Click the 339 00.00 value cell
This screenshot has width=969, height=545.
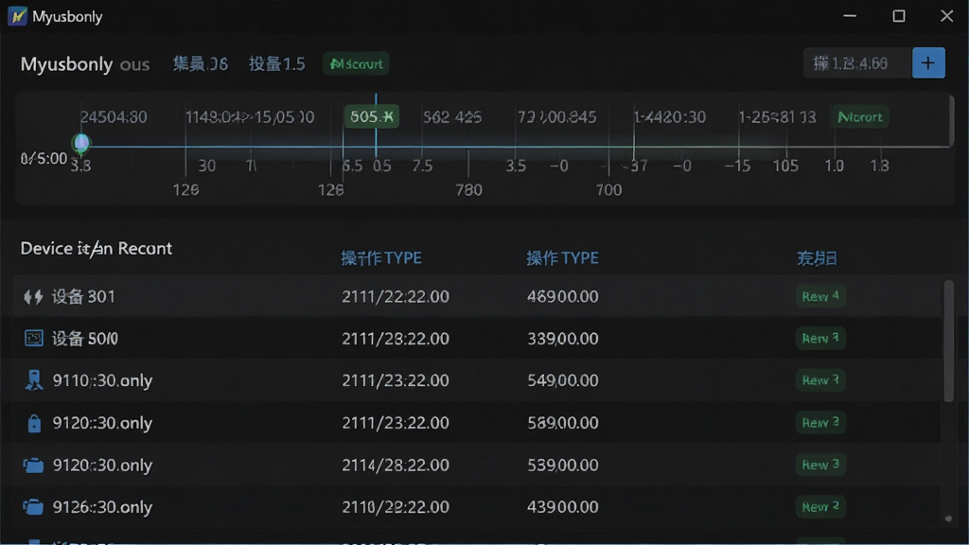563,339
